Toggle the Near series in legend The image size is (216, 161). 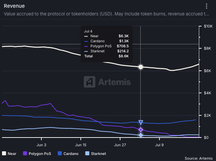[9, 153]
